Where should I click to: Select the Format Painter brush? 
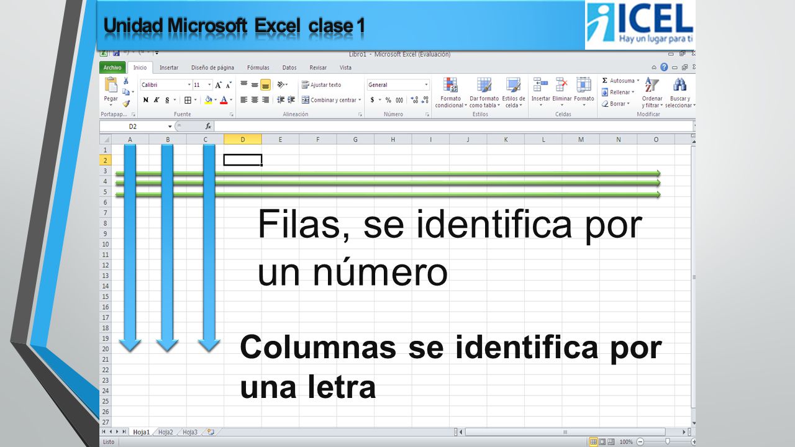126,104
